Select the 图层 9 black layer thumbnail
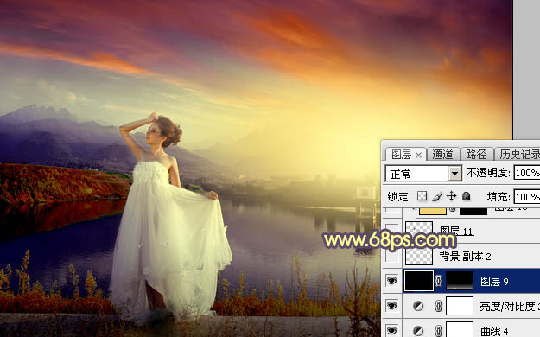This screenshot has height=337, width=540. coord(419,281)
